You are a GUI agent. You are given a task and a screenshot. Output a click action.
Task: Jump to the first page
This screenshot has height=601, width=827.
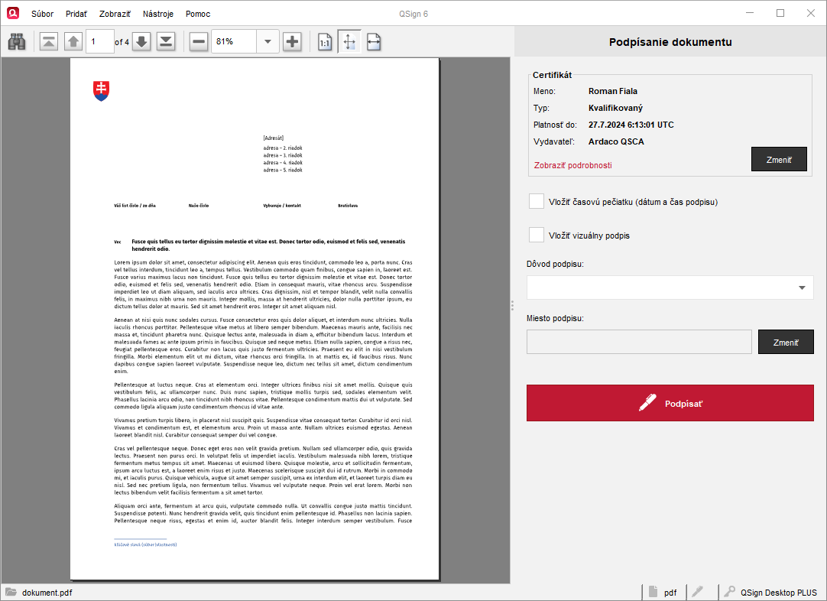[x=48, y=42]
